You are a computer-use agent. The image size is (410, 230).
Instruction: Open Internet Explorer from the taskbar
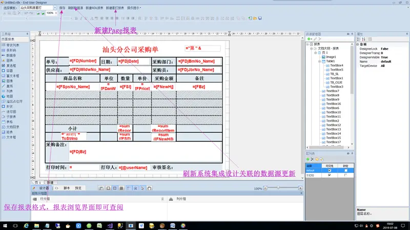[26, 225]
